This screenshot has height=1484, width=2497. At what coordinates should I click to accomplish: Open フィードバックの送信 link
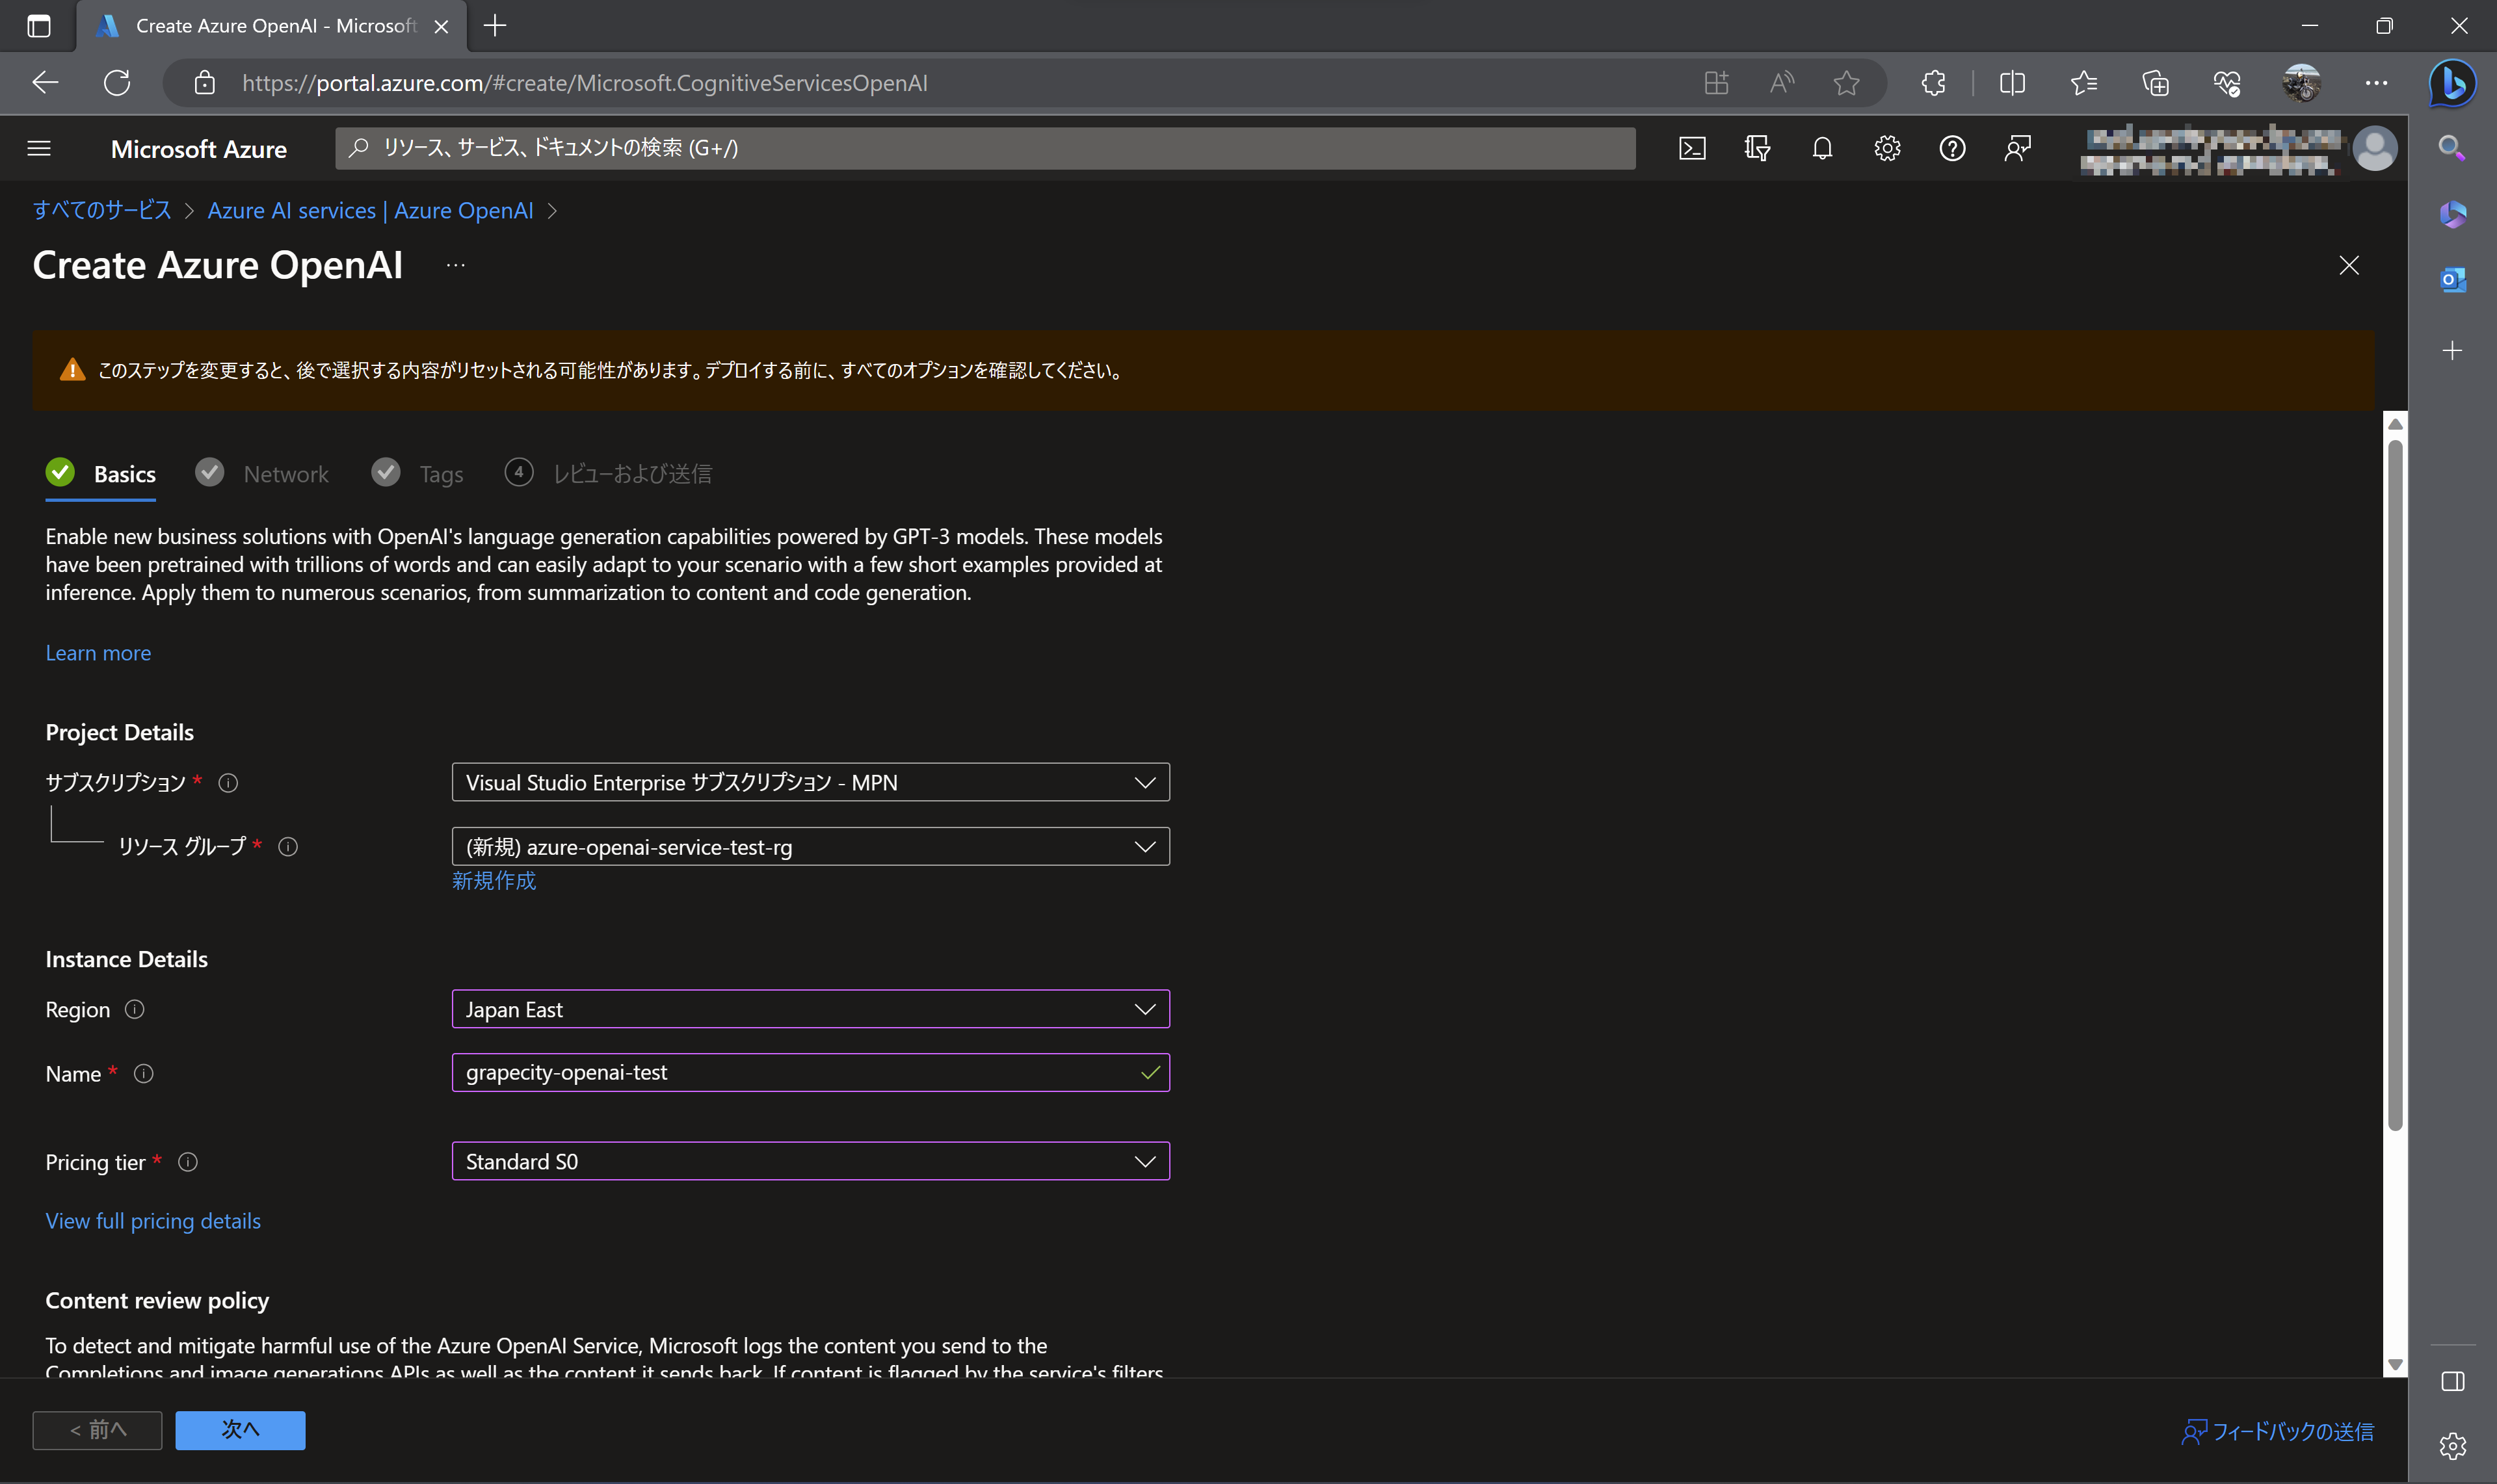point(2278,1432)
